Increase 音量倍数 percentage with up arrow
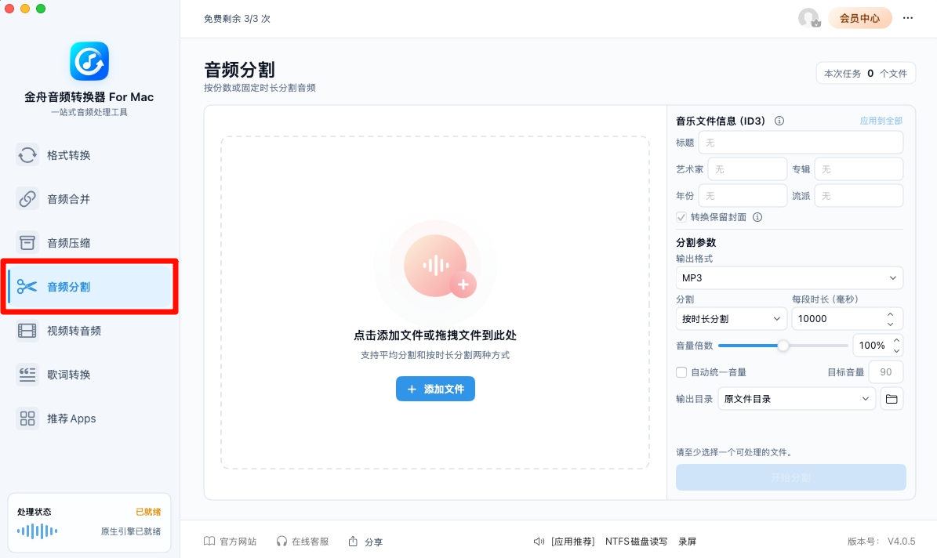The image size is (937, 558). coord(896,340)
